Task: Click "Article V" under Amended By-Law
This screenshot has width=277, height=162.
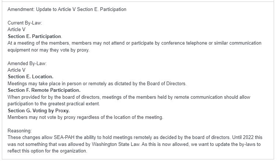Action: coord(17,70)
